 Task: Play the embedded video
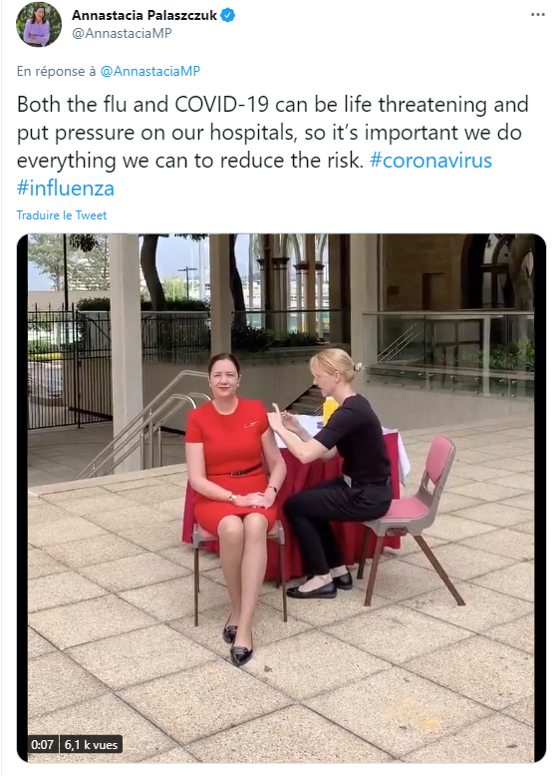(281, 498)
